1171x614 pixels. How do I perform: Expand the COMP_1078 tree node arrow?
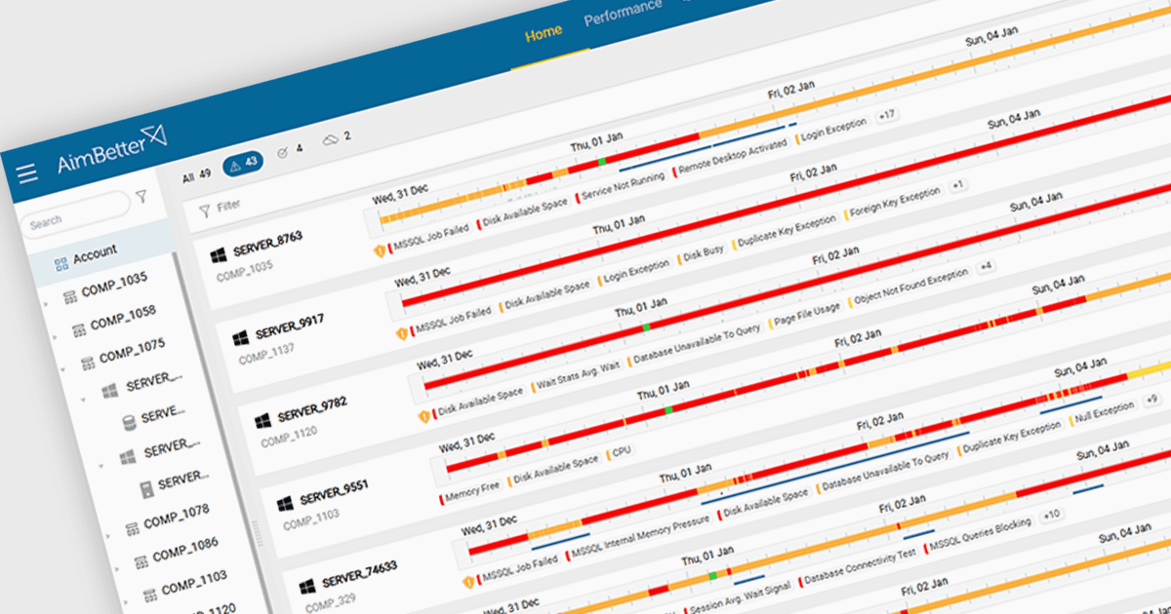click(107, 534)
